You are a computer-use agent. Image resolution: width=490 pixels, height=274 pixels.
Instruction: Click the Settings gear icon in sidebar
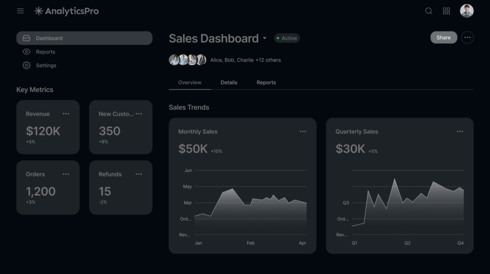pyautogui.click(x=26, y=66)
